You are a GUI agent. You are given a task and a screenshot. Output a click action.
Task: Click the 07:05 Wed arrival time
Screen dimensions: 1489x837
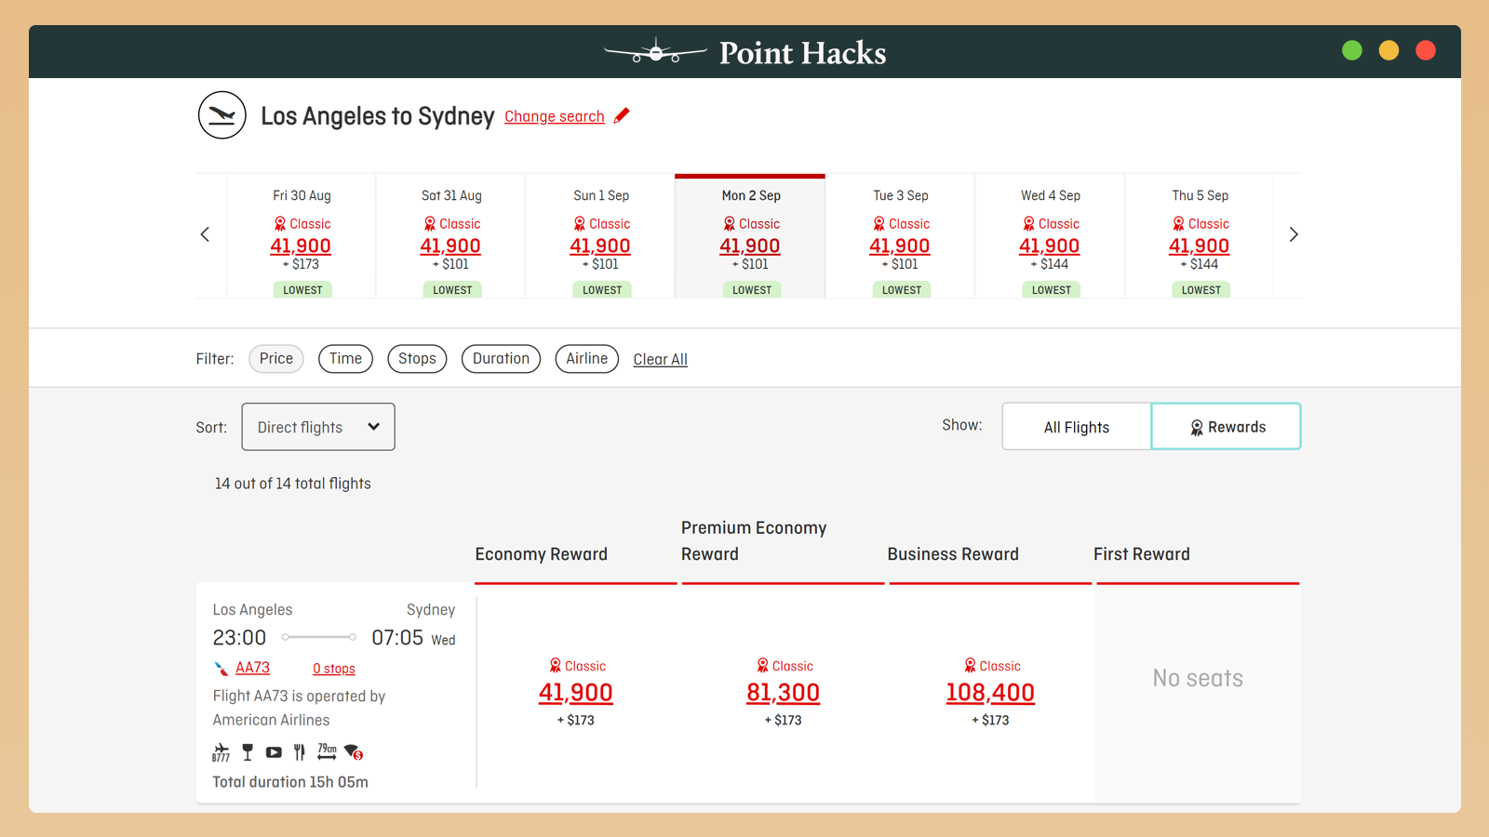tap(413, 638)
